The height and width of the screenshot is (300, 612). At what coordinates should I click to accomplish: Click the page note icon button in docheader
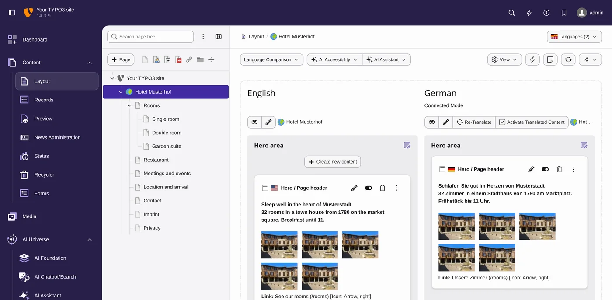[550, 59]
